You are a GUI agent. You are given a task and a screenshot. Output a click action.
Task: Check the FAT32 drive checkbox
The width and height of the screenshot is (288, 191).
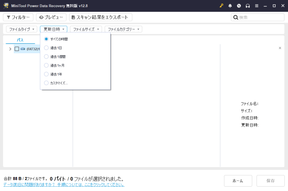click(17, 49)
